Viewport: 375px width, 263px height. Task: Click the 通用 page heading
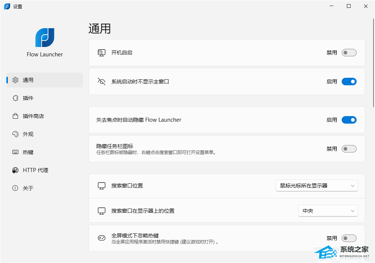pos(99,29)
